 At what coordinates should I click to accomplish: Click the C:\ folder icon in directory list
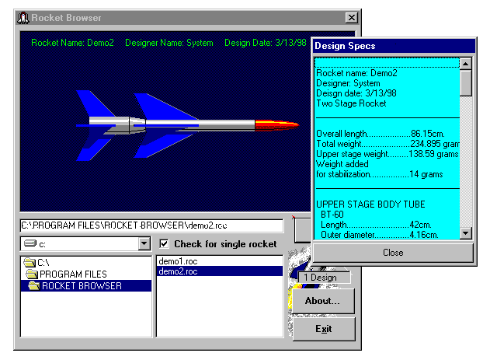click(30, 263)
